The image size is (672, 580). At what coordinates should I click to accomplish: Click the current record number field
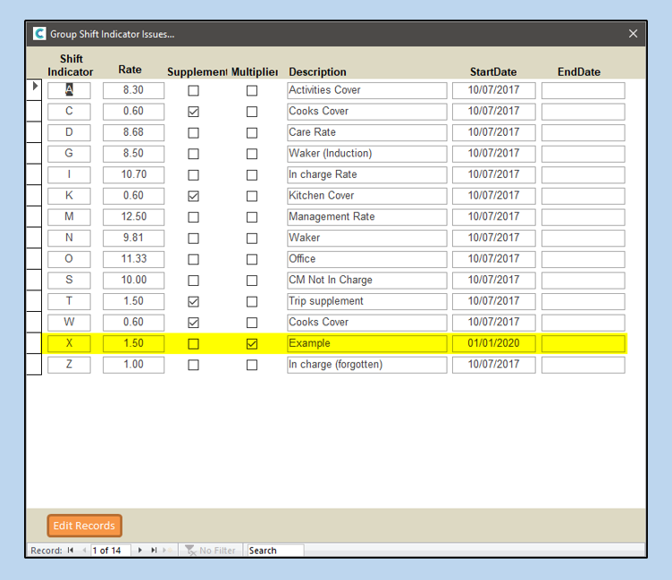111,551
